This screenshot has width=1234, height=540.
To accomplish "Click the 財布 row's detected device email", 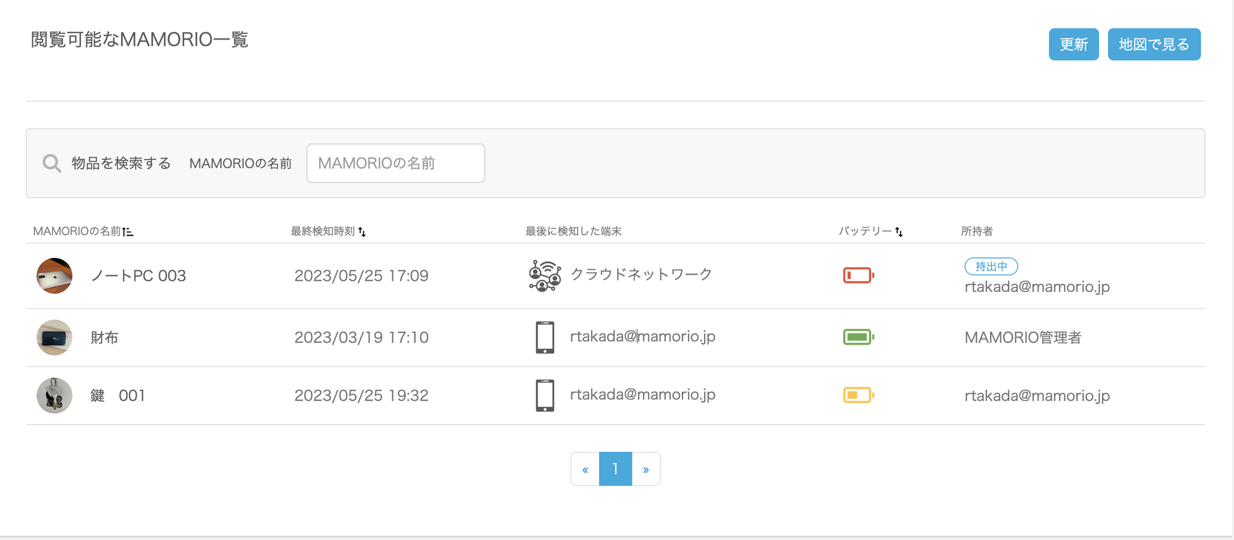I will point(643,337).
